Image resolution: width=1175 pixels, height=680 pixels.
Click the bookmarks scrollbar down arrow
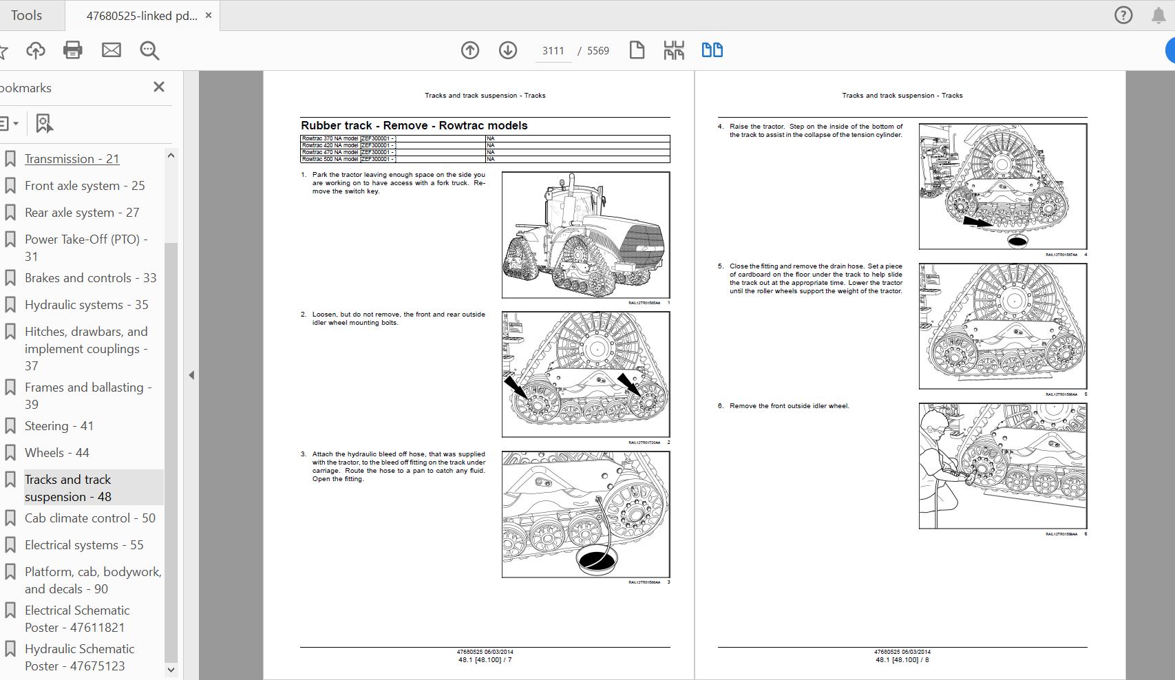(x=171, y=669)
